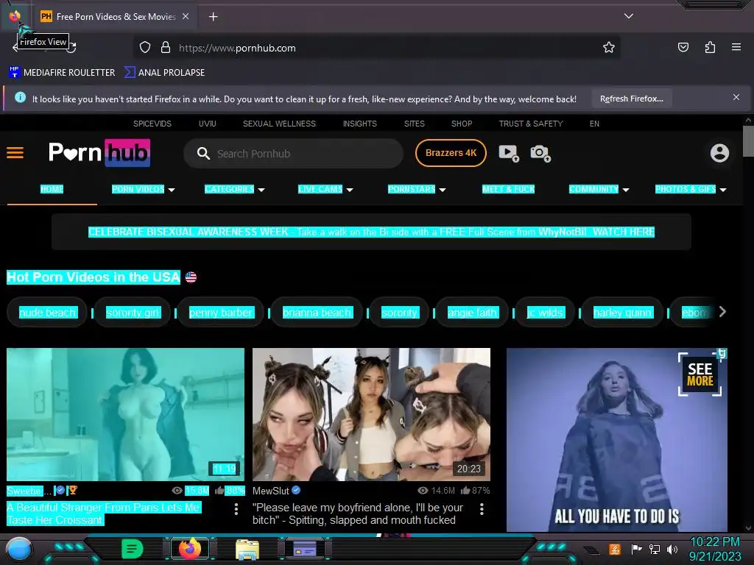Open a new browser tab
This screenshot has width=754, height=565.
tap(213, 17)
